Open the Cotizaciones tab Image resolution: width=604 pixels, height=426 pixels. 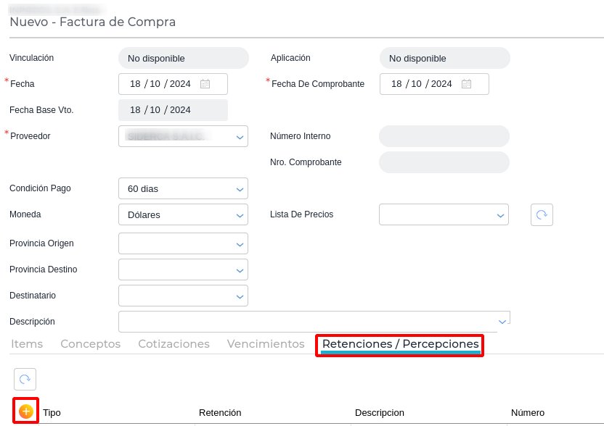click(174, 344)
